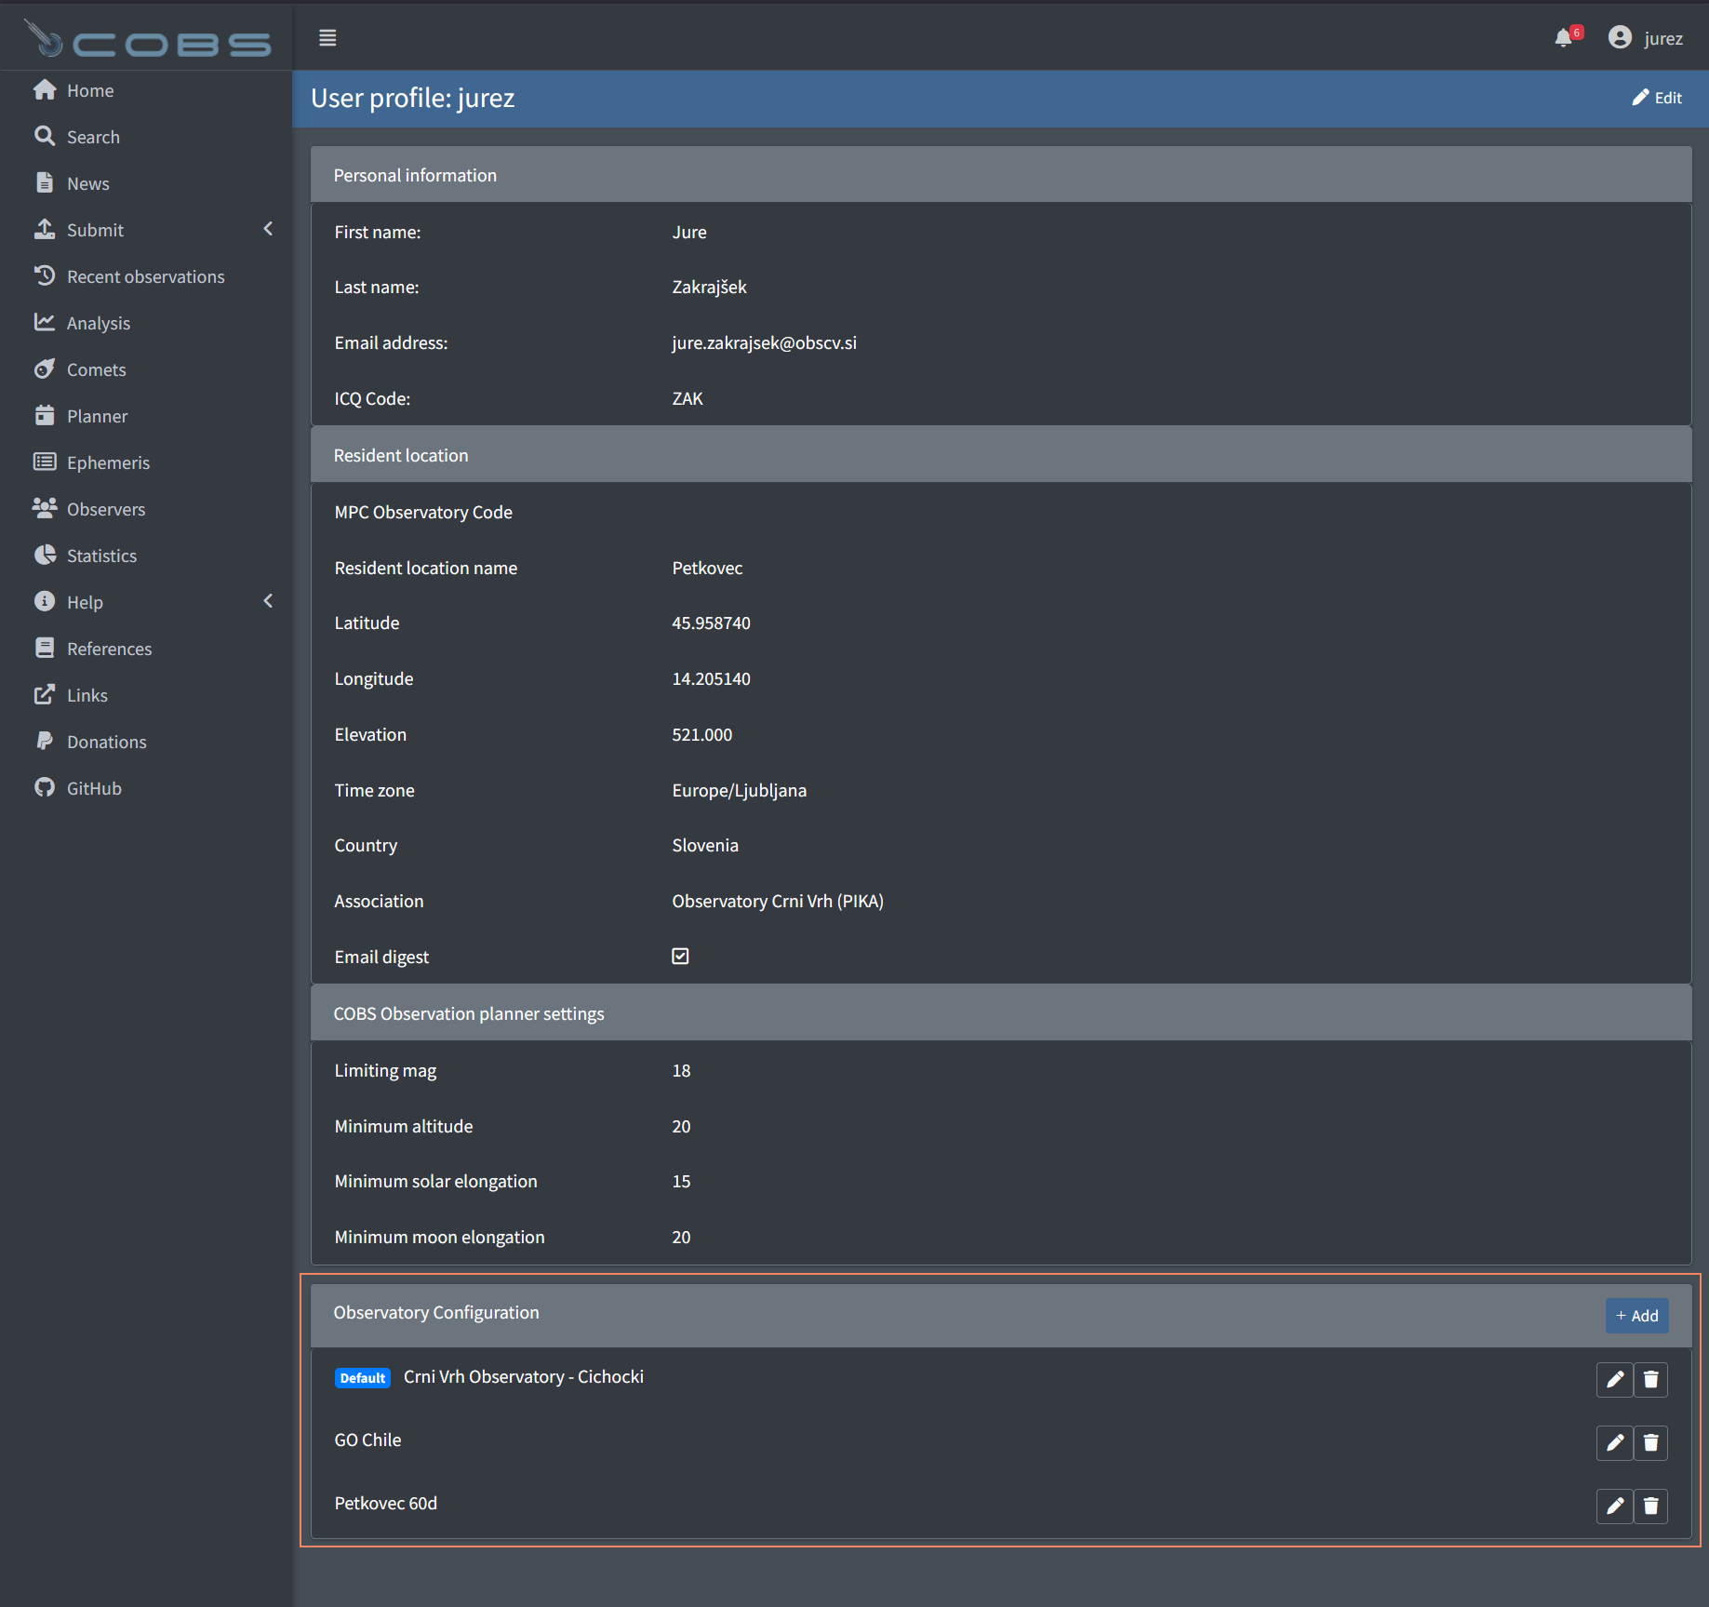Go to Recent observations

[x=145, y=276]
